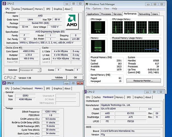
Task: Click the DRAM Frequency value 1280.1 MHz
Action: tap(51, 112)
